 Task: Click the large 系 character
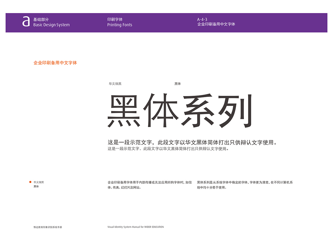click(199, 111)
